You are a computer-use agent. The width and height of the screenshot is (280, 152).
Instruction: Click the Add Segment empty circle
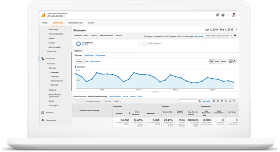point(144,44)
